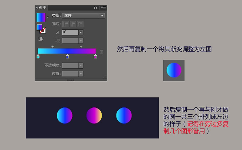
Task: Click the angle icon
Action: tap(57, 32)
